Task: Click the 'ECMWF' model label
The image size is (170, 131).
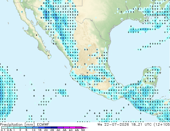Action: 43,125
